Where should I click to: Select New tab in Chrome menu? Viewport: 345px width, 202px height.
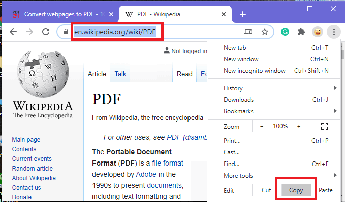[x=274, y=48]
